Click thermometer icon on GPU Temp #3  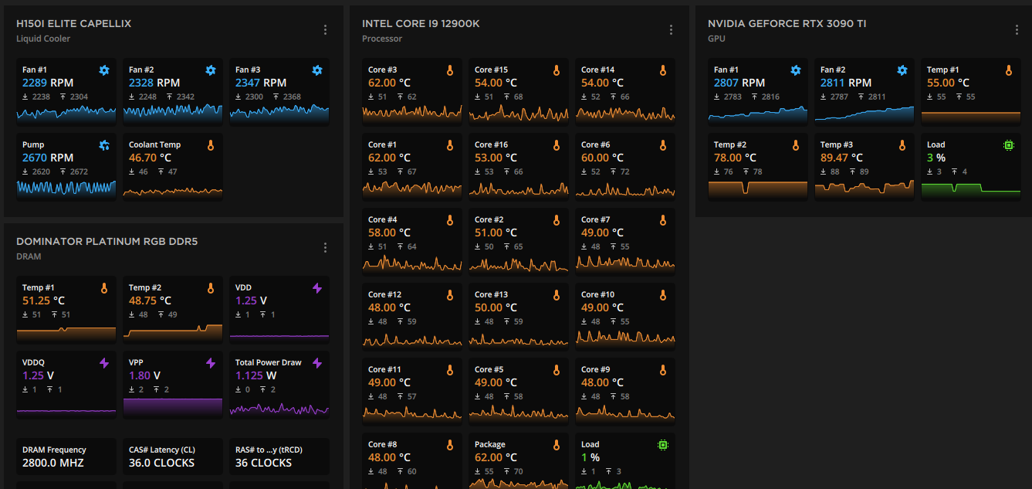902,145
